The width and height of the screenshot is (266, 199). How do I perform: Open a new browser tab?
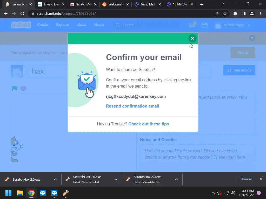(202, 4)
